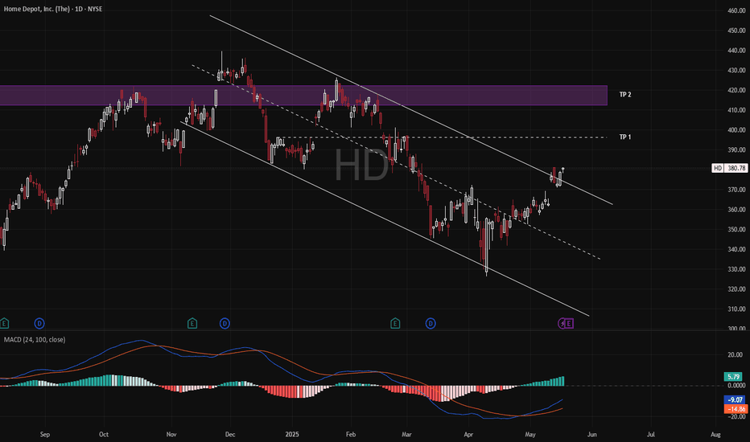This screenshot has height=442, width=750.
Task: Click the Sep label on time axis
Action: (44, 434)
